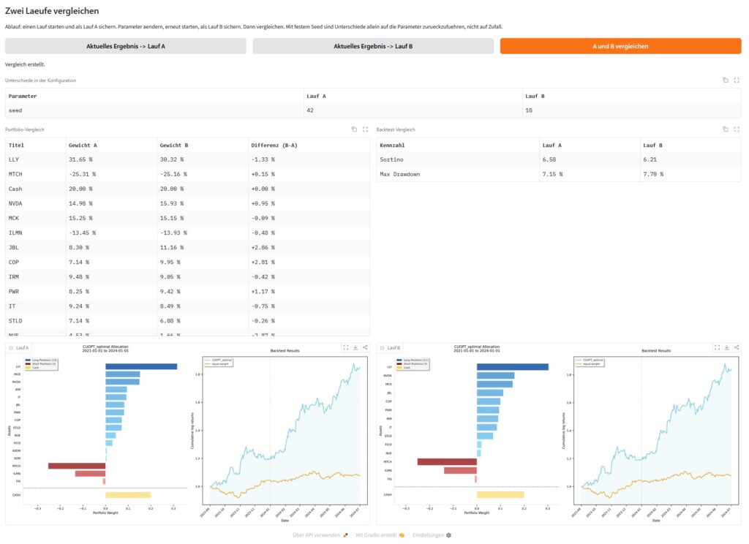Click the Lauf B backtest results plot
The image size is (749, 544).
tap(653, 432)
